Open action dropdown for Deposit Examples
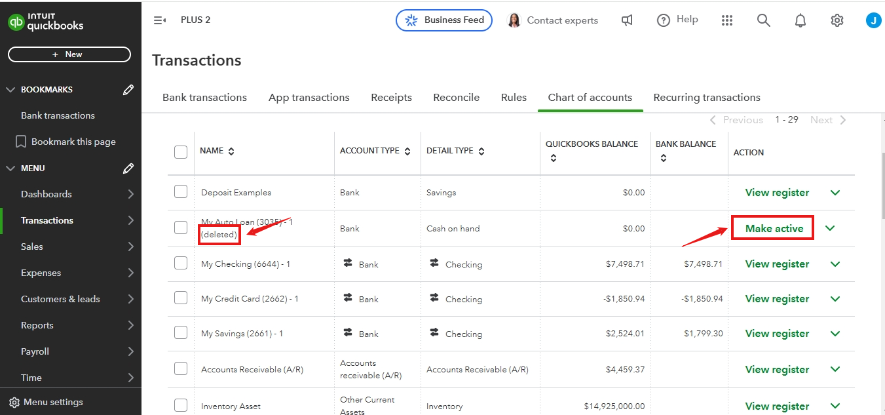This screenshot has height=415, width=885. 835,193
